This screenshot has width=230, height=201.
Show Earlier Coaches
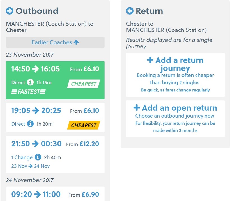point(55,42)
